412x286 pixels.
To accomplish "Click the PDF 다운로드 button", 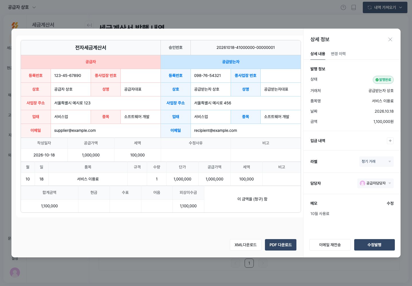I will 281,245.
